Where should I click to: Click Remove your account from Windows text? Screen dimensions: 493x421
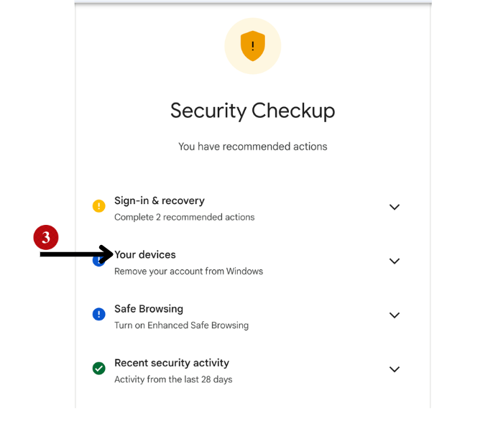point(188,272)
